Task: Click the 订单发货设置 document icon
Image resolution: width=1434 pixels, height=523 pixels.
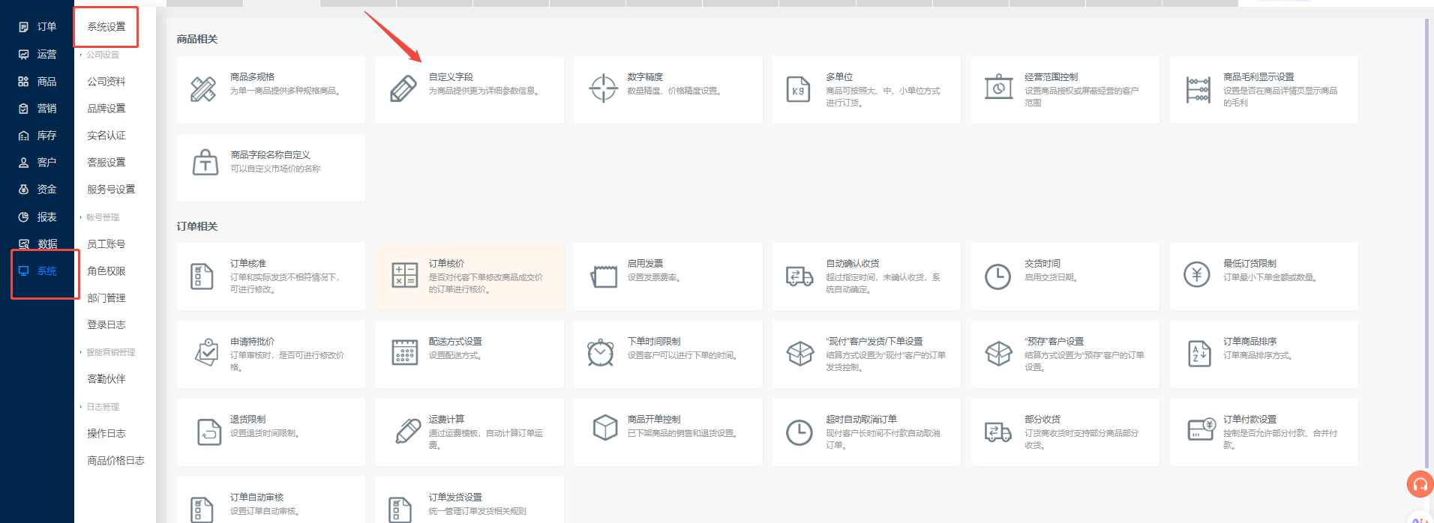Action: coord(400,510)
